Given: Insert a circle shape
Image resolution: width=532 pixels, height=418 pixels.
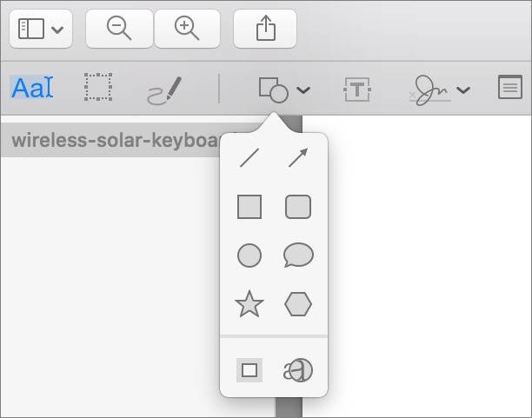Looking at the screenshot, I should [249, 255].
